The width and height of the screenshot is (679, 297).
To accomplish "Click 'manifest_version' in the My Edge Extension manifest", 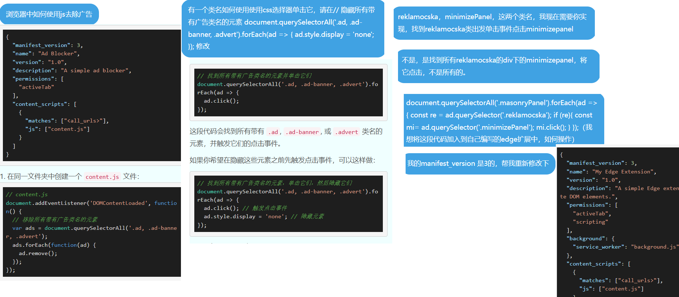I will point(595,163).
